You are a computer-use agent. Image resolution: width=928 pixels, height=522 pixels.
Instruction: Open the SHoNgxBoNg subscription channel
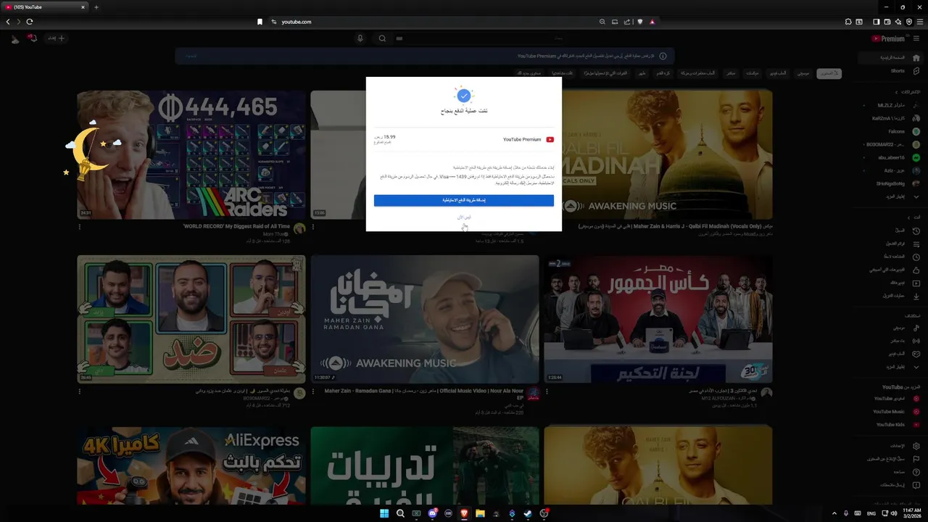click(892, 183)
